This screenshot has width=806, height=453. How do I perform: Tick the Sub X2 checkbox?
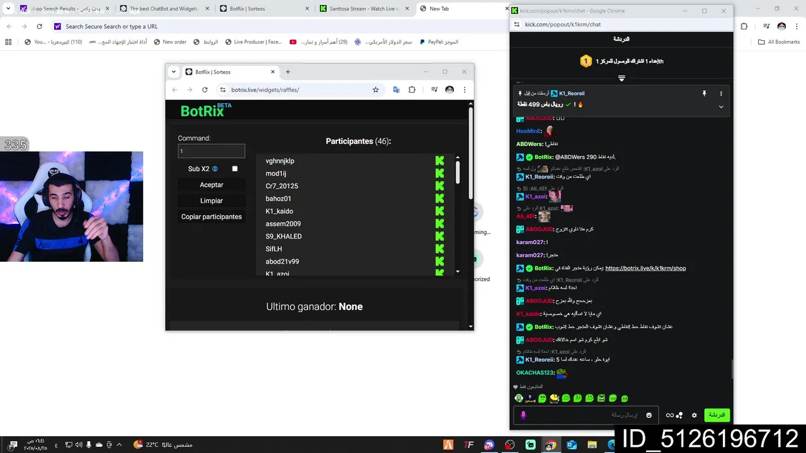pyautogui.click(x=235, y=169)
